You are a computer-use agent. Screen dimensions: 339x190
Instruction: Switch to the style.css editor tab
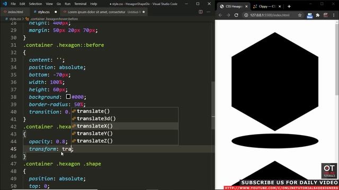pyautogui.click(x=43, y=12)
